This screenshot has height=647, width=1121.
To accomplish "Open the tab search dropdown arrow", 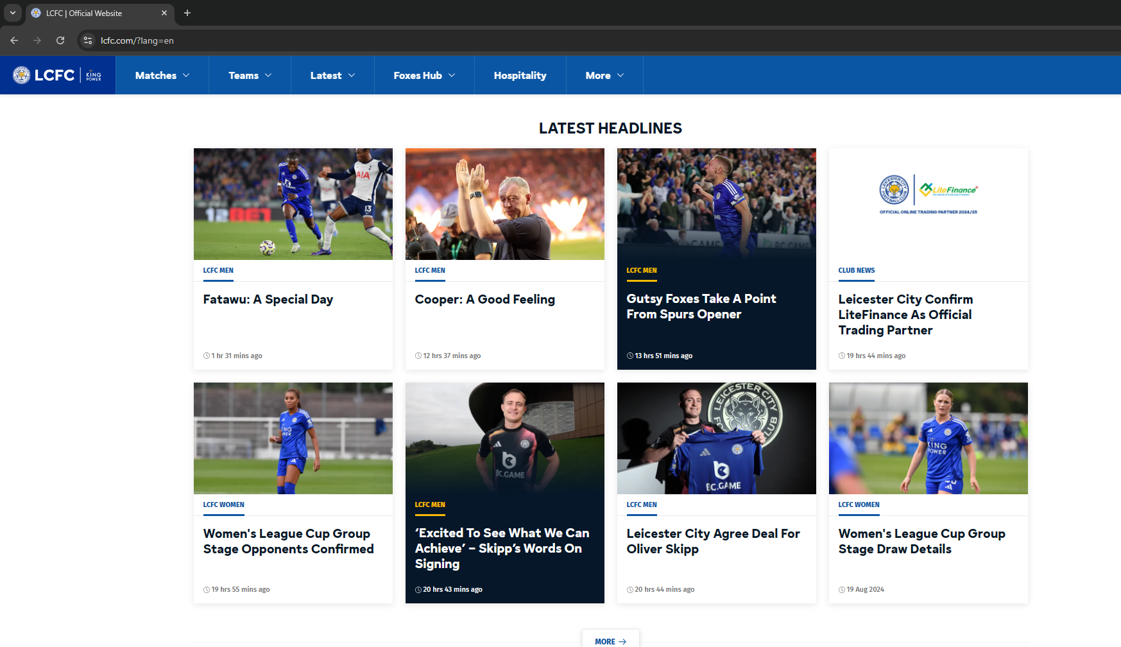I will pos(12,13).
